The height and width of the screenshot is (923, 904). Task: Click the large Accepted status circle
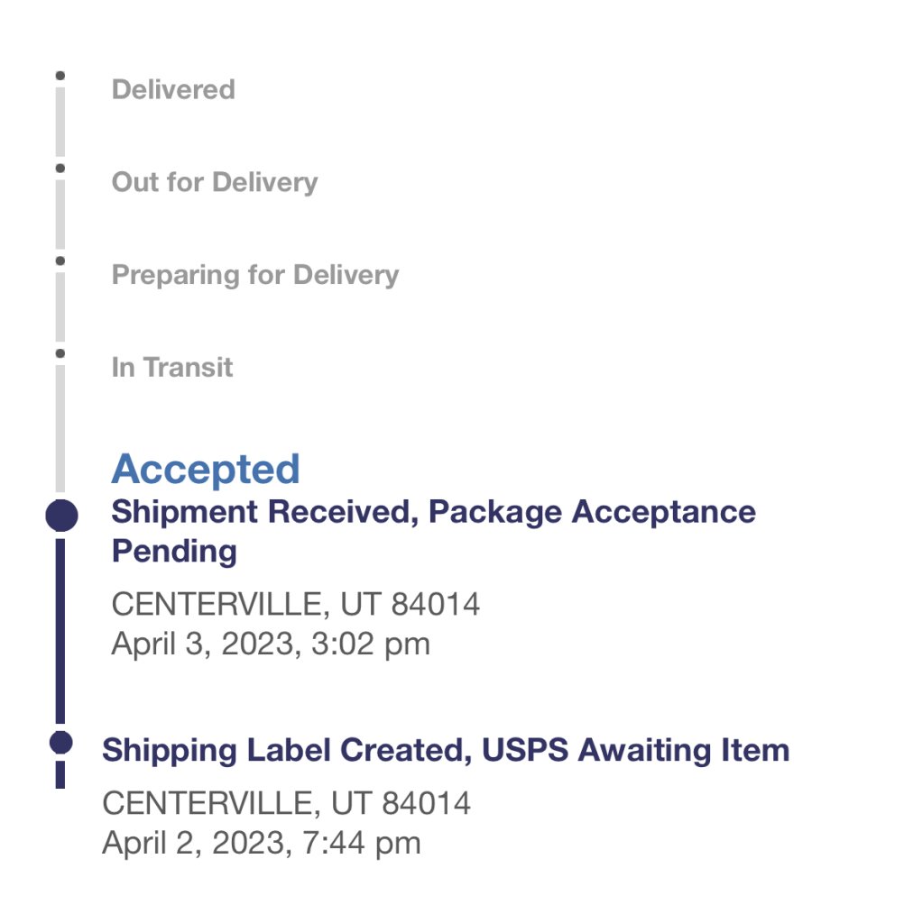coord(60,516)
